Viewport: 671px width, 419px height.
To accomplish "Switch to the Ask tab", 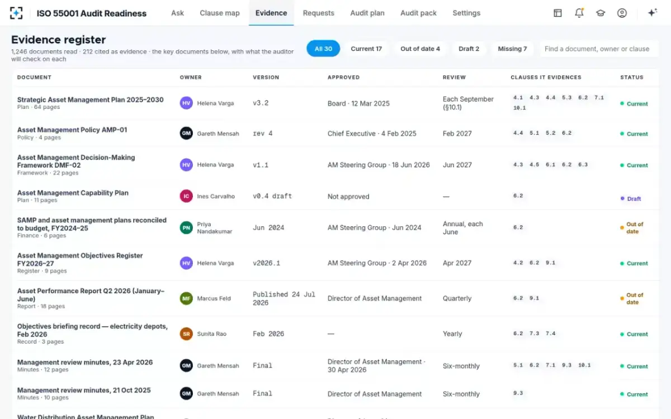I will point(177,13).
